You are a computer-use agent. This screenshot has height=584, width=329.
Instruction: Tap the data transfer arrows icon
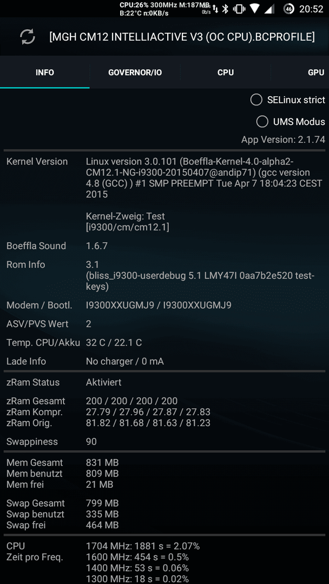(x=216, y=9)
